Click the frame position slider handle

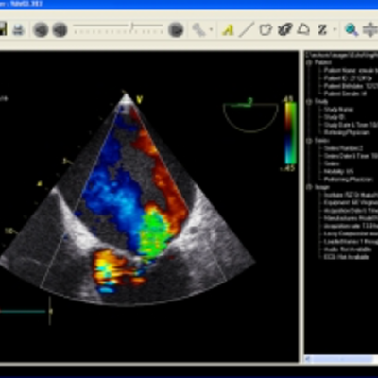pyautogui.click(x=132, y=26)
